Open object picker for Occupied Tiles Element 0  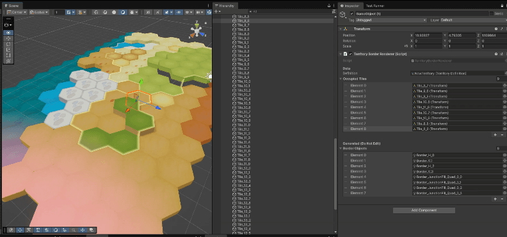coord(504,86)
